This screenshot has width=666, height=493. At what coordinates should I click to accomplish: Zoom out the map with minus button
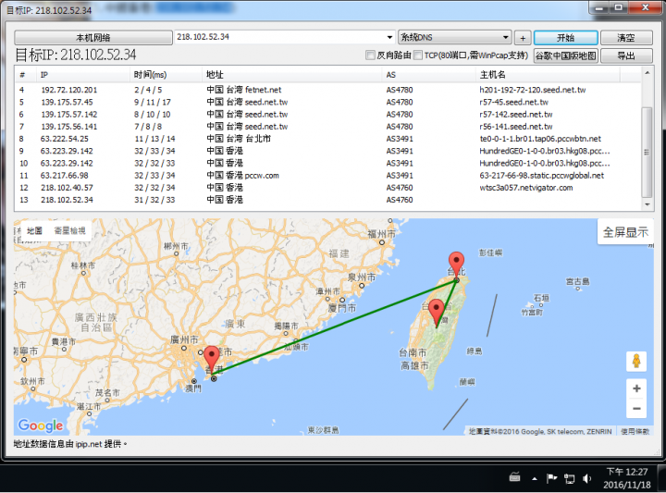(635, 409)
